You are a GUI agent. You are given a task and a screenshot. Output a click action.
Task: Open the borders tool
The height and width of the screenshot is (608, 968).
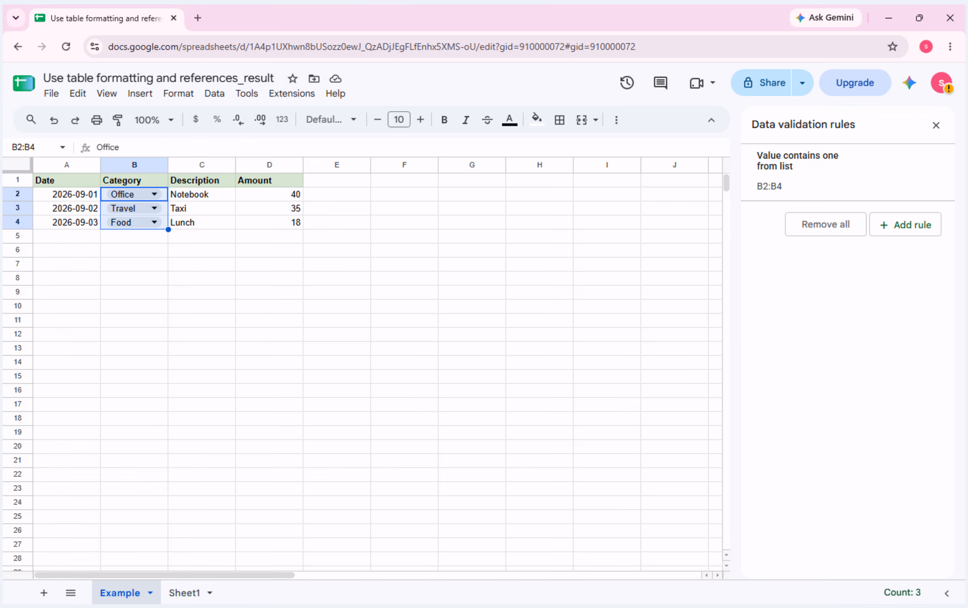click(x=559, y=120)
